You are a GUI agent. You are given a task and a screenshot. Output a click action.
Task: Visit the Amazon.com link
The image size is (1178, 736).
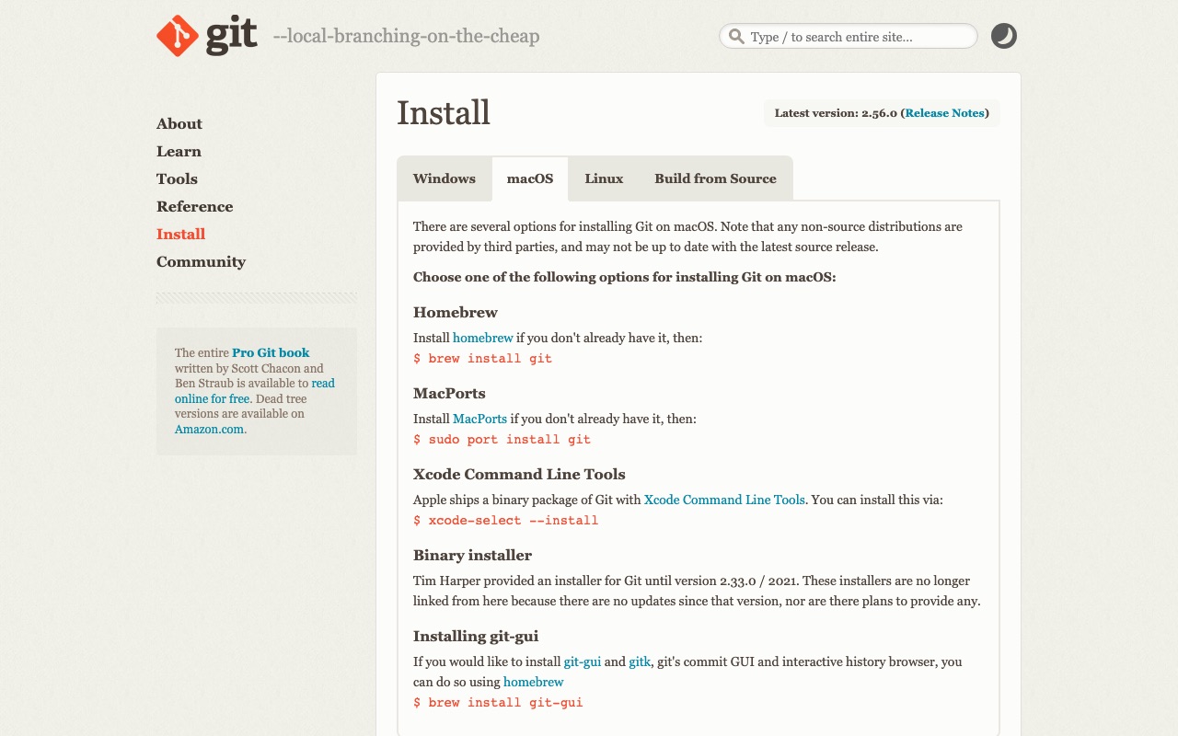(x=210, y=429)
